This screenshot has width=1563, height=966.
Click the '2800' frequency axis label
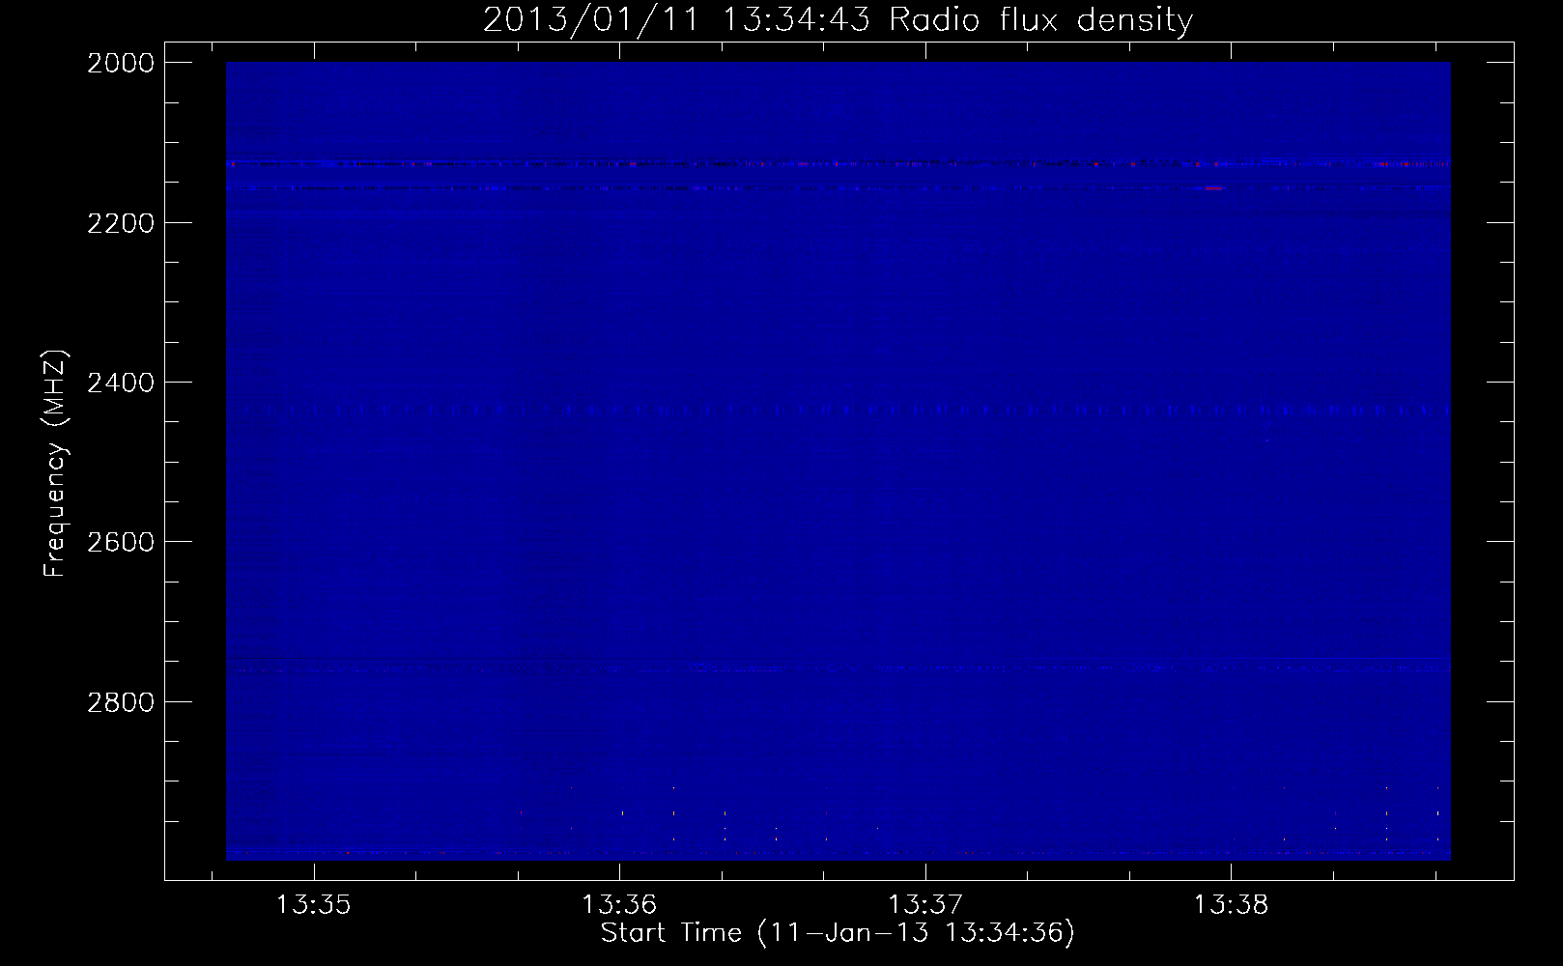[x=121, y=702]
